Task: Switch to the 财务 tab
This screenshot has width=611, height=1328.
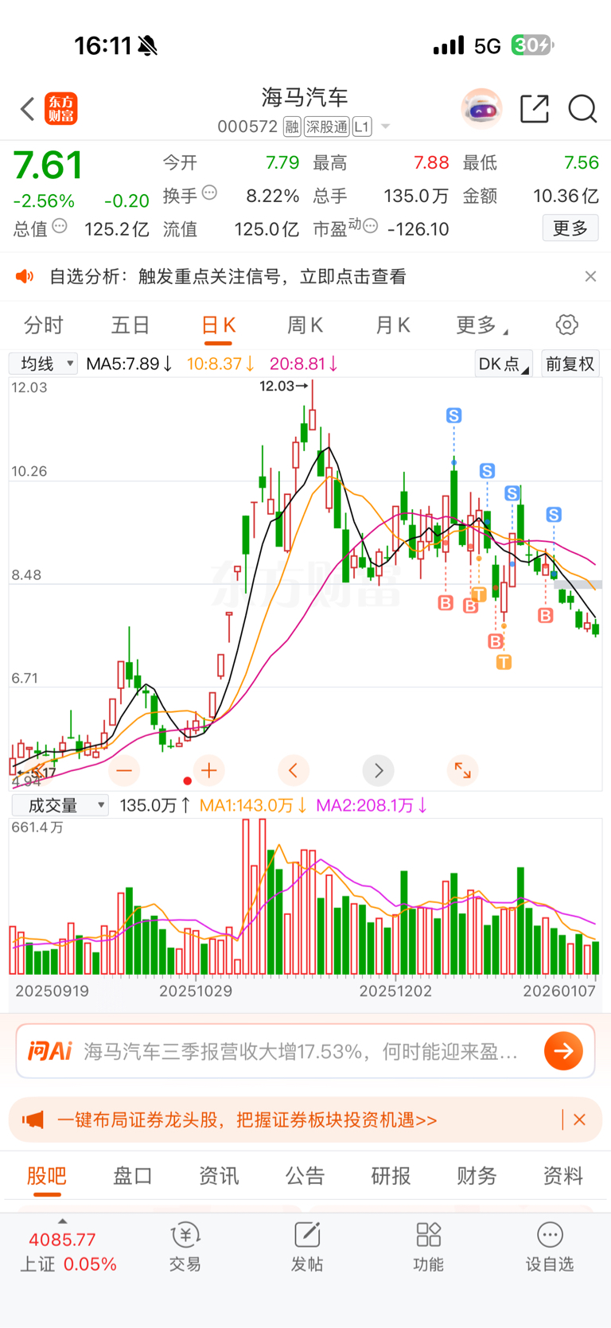Action: 477,1176
